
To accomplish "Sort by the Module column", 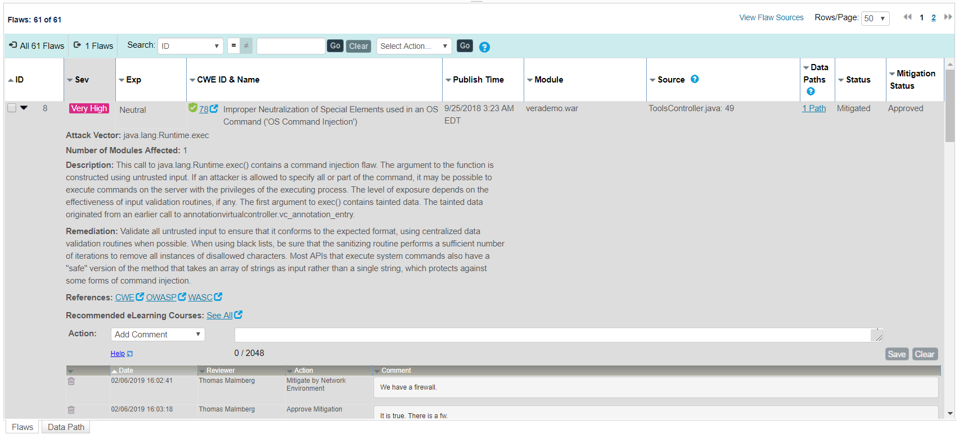I will pyautogui.click(x=545, y=80).
